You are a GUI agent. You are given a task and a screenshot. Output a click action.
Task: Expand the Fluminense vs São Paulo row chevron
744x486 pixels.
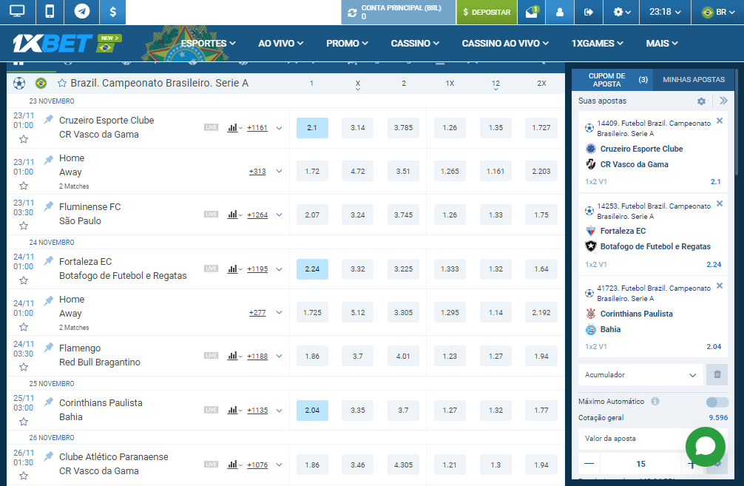coord(279,215)
